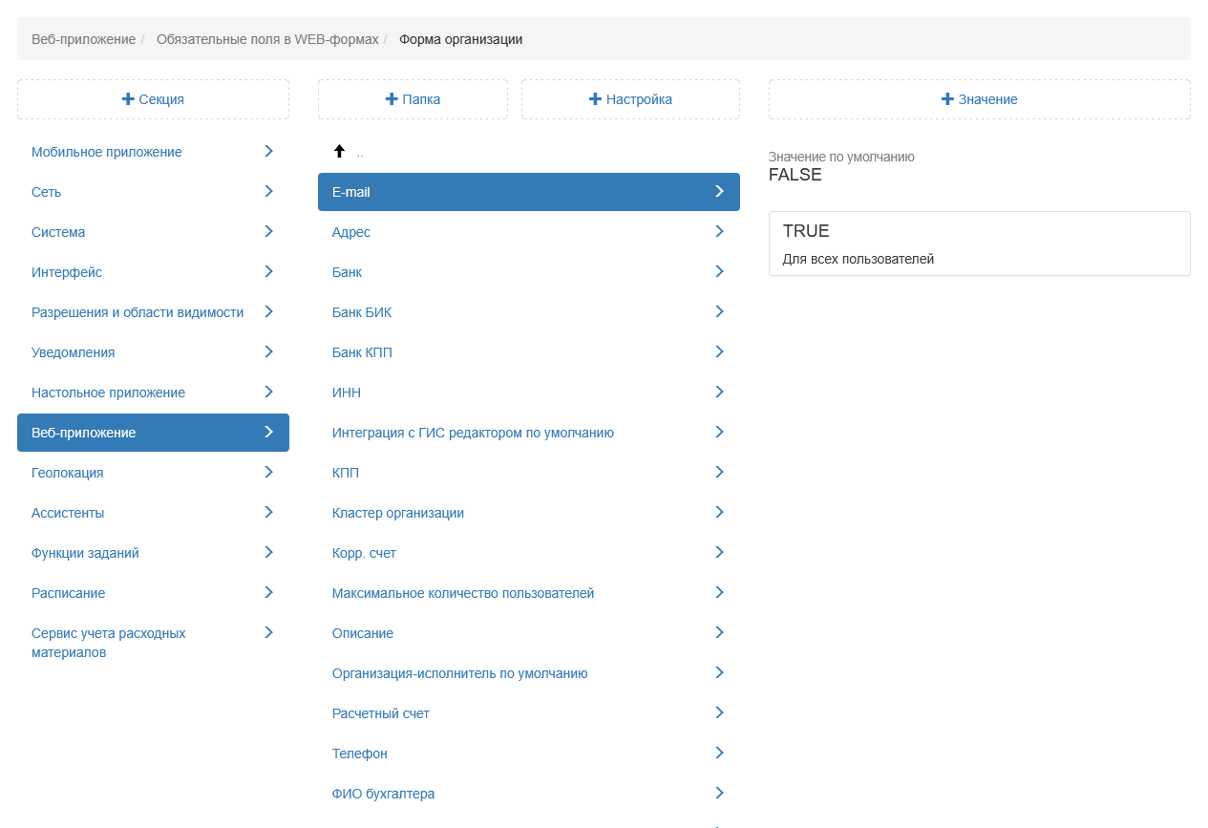Open the ФИО бухгалтера setting
This screenshot has height=828, width=1208.
384,794
